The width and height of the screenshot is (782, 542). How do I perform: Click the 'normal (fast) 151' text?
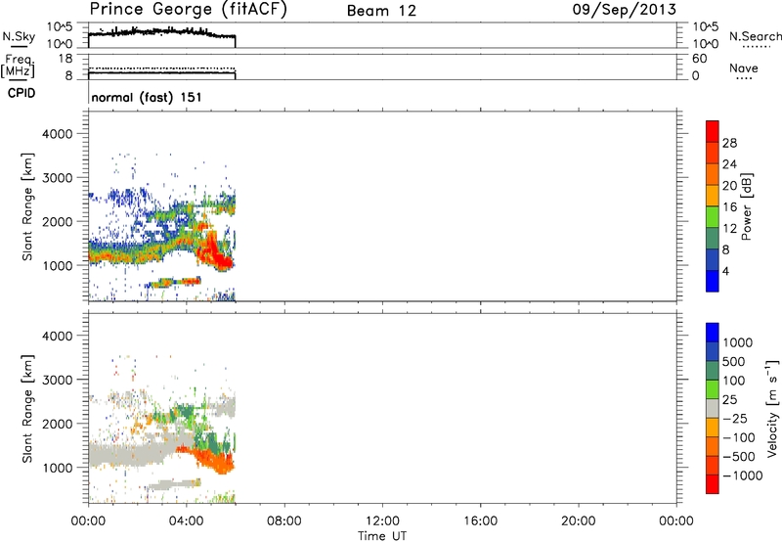tap(147, 97)
